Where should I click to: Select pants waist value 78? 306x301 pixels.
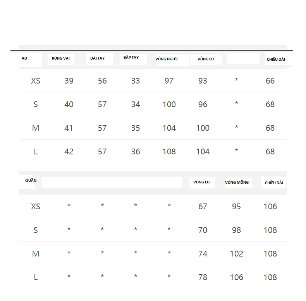point(203,277)
